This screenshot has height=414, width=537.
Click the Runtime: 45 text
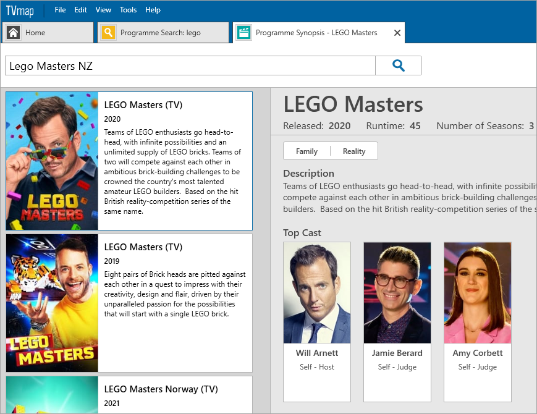(393, 126)
